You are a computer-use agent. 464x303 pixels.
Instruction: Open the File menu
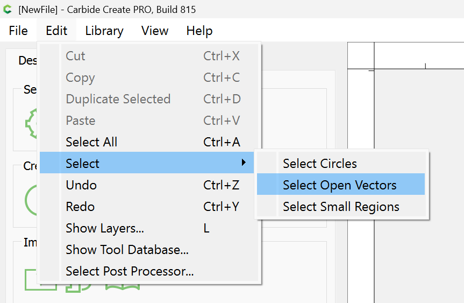pyautogui.click(x=18, y=31)
